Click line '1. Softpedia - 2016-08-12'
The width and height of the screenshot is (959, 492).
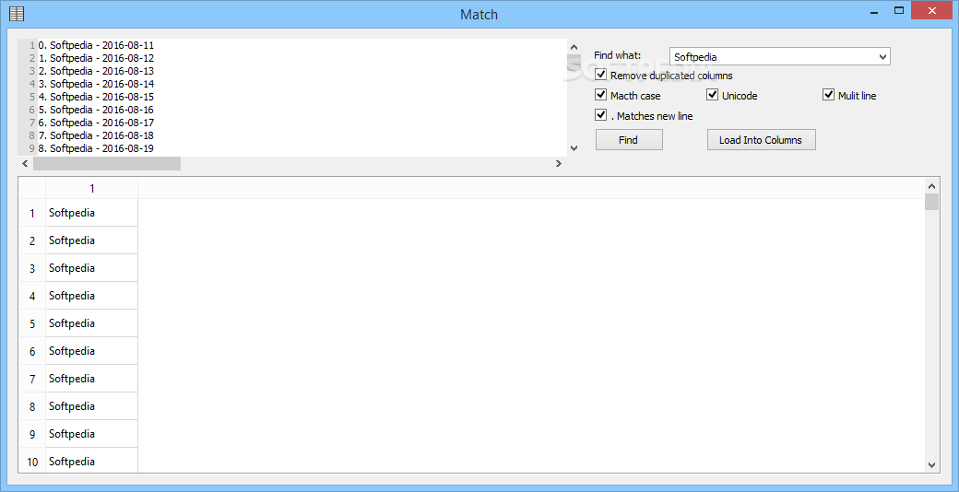pyautogui.click(x=96, y=58)
